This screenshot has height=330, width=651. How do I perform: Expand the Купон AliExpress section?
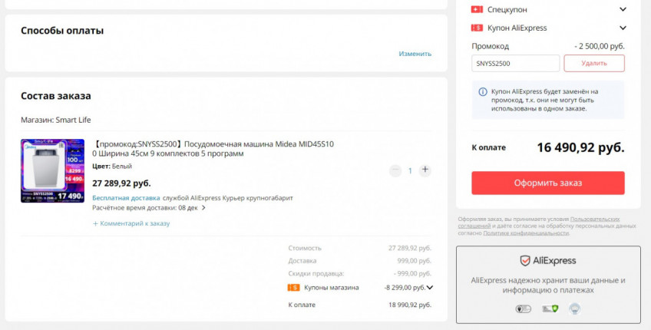(623, 28)
